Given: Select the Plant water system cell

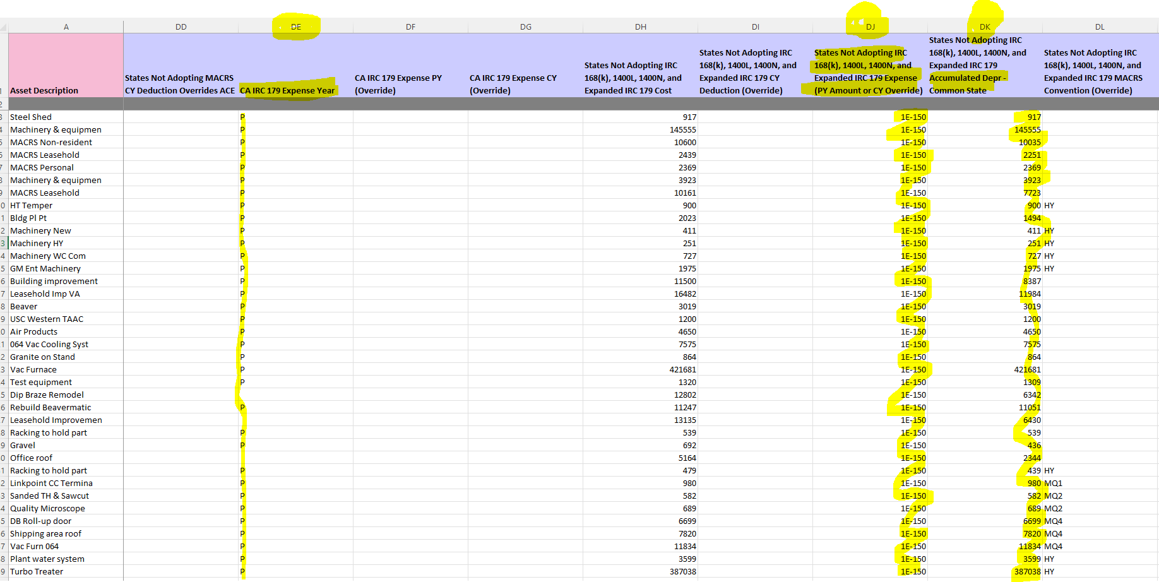Looking at the screenshot, I should pos(66,559).
